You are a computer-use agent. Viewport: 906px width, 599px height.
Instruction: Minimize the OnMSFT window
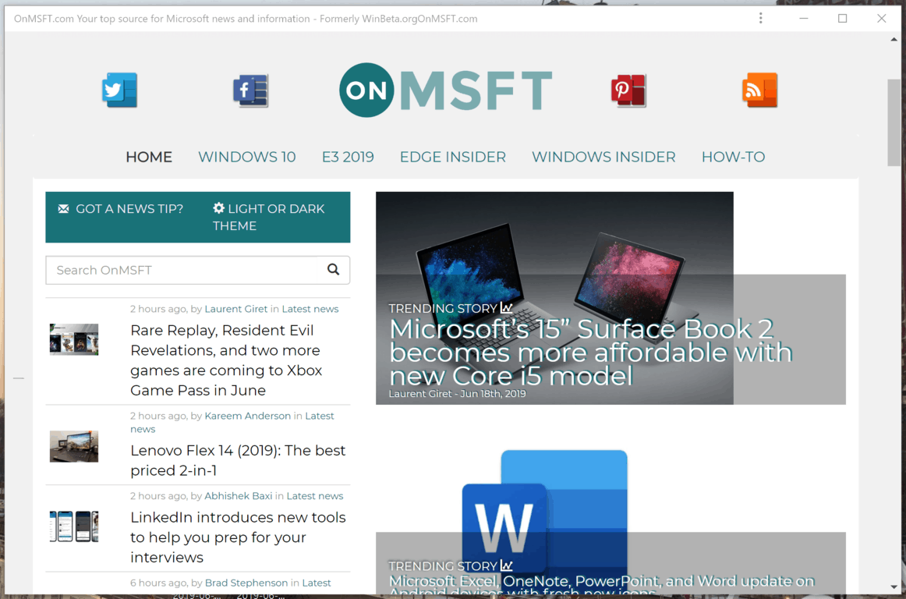point(803,19)
